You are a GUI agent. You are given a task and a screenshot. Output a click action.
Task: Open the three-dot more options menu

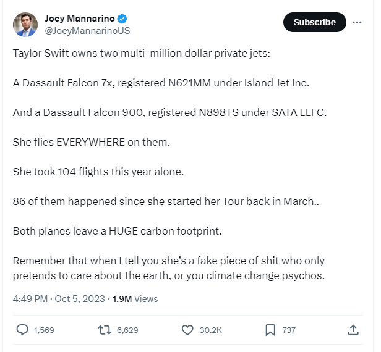coord(357,22)
